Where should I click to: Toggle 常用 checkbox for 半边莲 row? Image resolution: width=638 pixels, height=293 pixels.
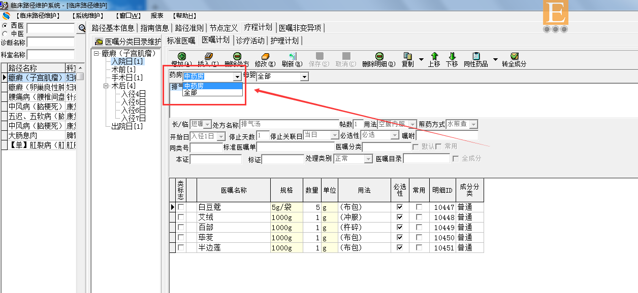tap(419, 248)
